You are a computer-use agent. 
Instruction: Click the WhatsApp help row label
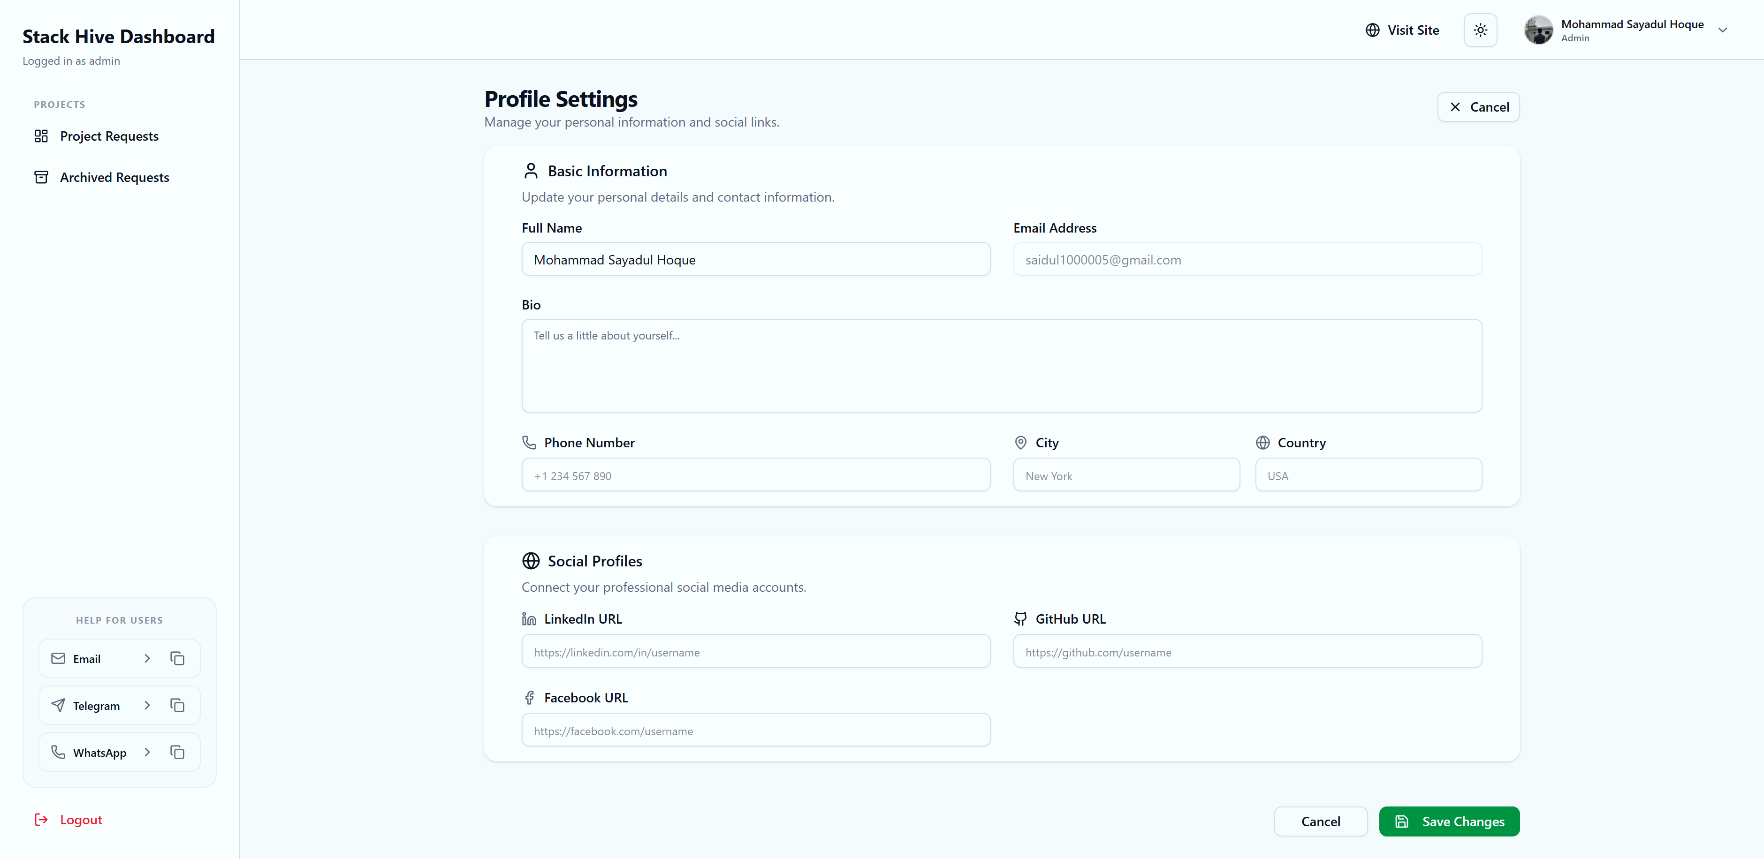tap(100, 752)
